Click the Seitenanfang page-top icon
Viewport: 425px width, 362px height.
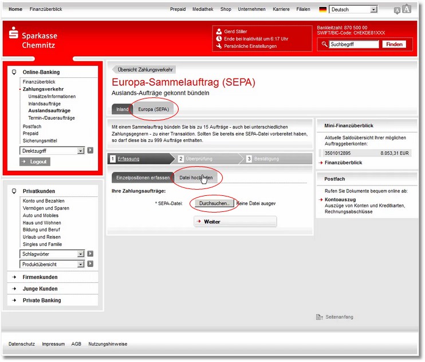coord(320,317)
